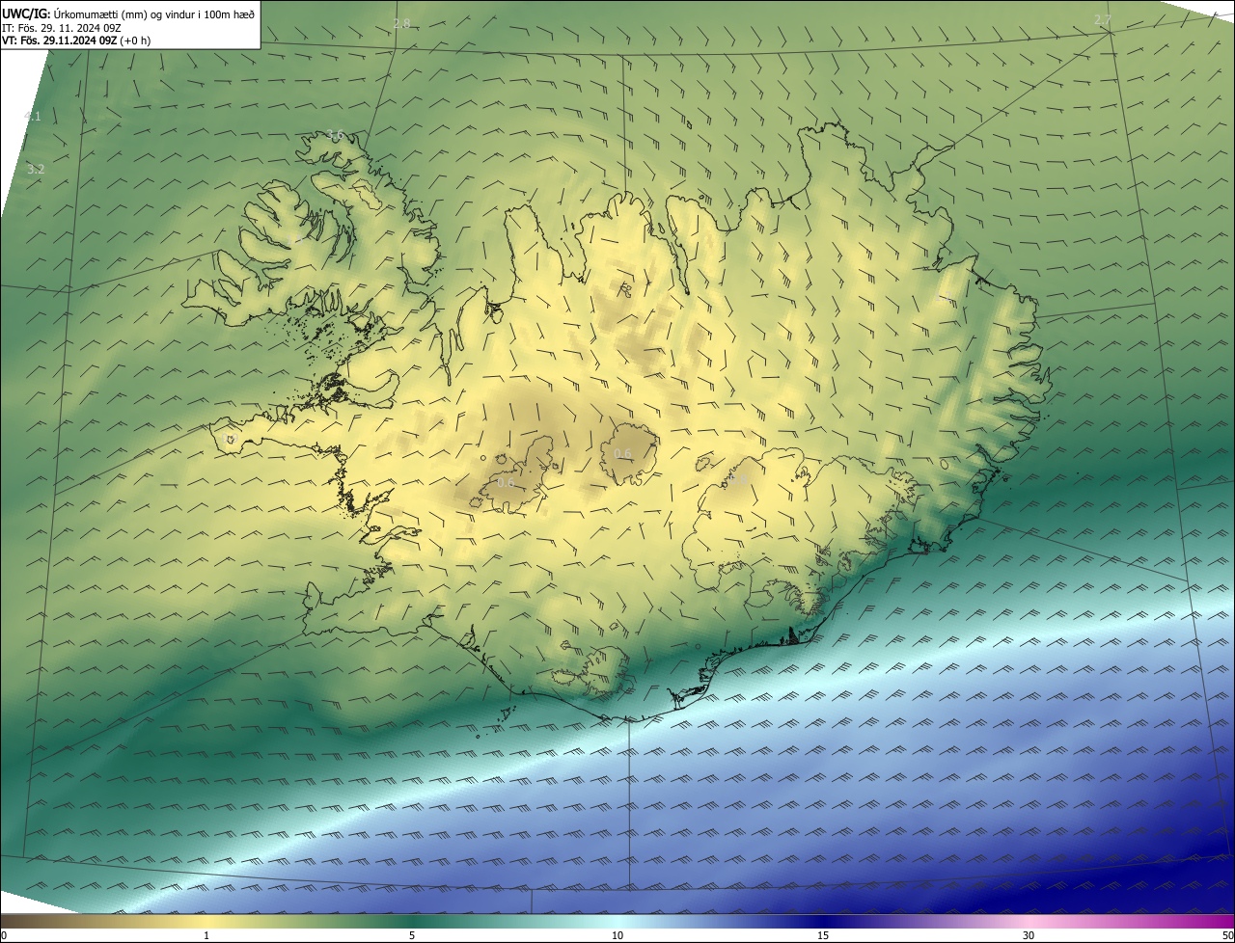
Task: Select the 30 tick on the color scale
Action: point(1029,935)
